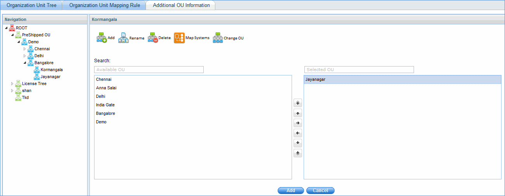Click the Add OU toolbar icon

[101, 38]
